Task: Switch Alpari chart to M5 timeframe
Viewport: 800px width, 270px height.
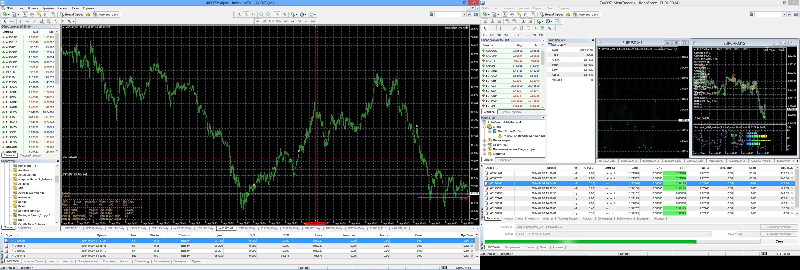Action: click(x=264, y=21)
